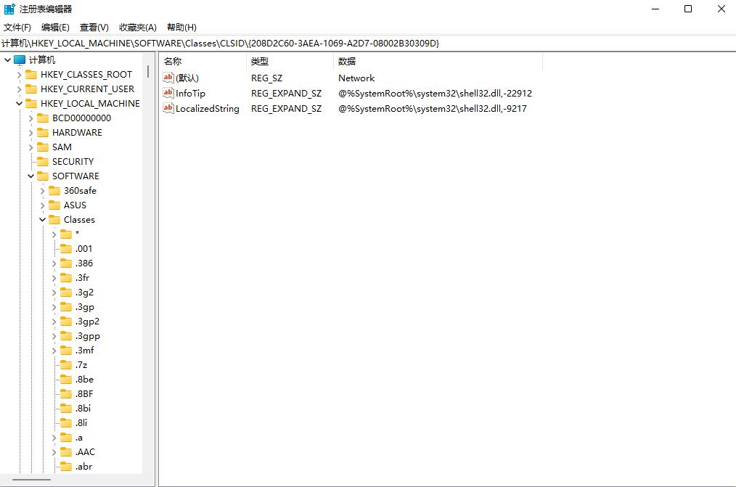Viewport: 736px width, 487px height.
Task: Click the Registry Editor icon in title bar
Action: click(x=8, y=8)
